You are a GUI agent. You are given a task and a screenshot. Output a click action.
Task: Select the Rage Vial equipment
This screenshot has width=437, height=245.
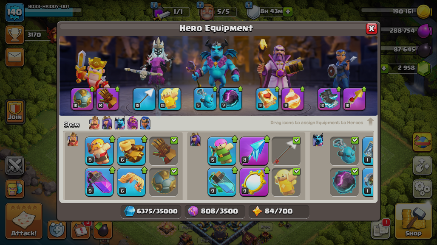point(99,182)
